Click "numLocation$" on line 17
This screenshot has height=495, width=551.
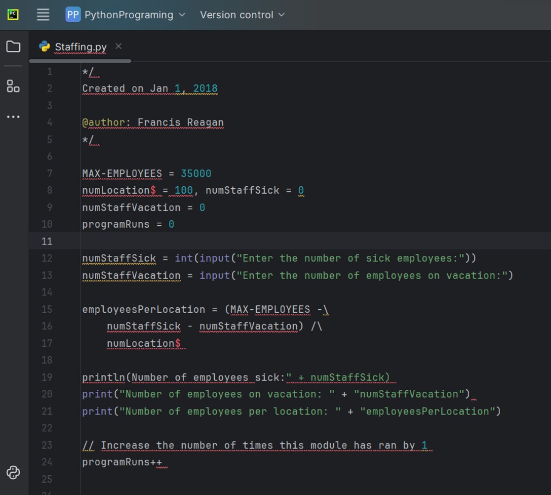144,343
